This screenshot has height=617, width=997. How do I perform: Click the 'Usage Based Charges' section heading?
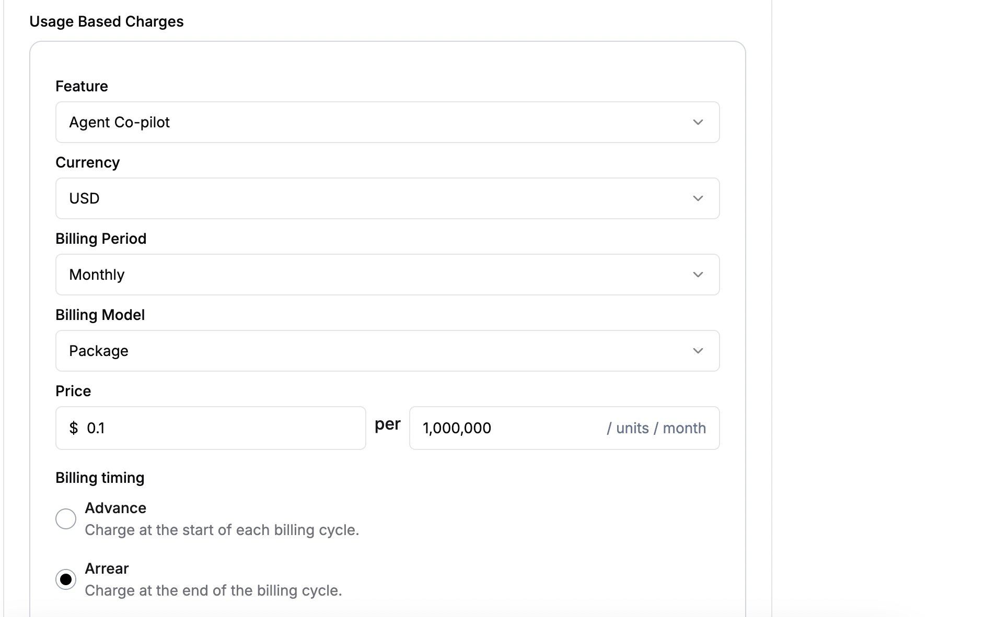[107, 21]
